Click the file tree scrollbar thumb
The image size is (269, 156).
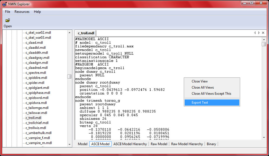point(69,76)
